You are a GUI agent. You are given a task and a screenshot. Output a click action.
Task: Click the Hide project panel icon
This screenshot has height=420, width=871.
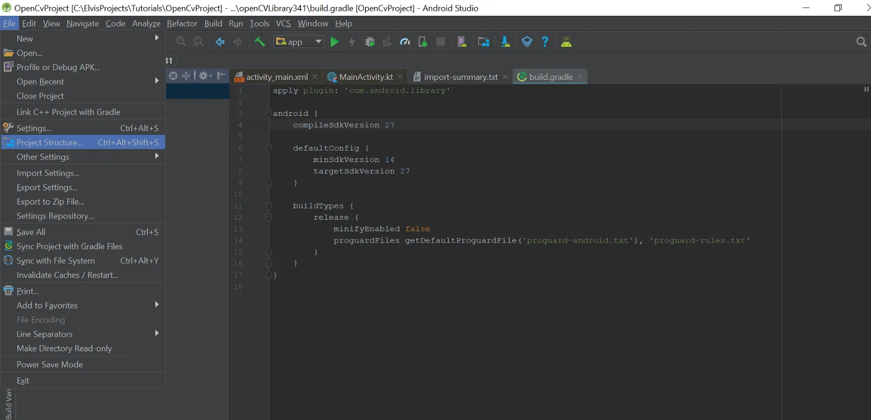[221, 76]
